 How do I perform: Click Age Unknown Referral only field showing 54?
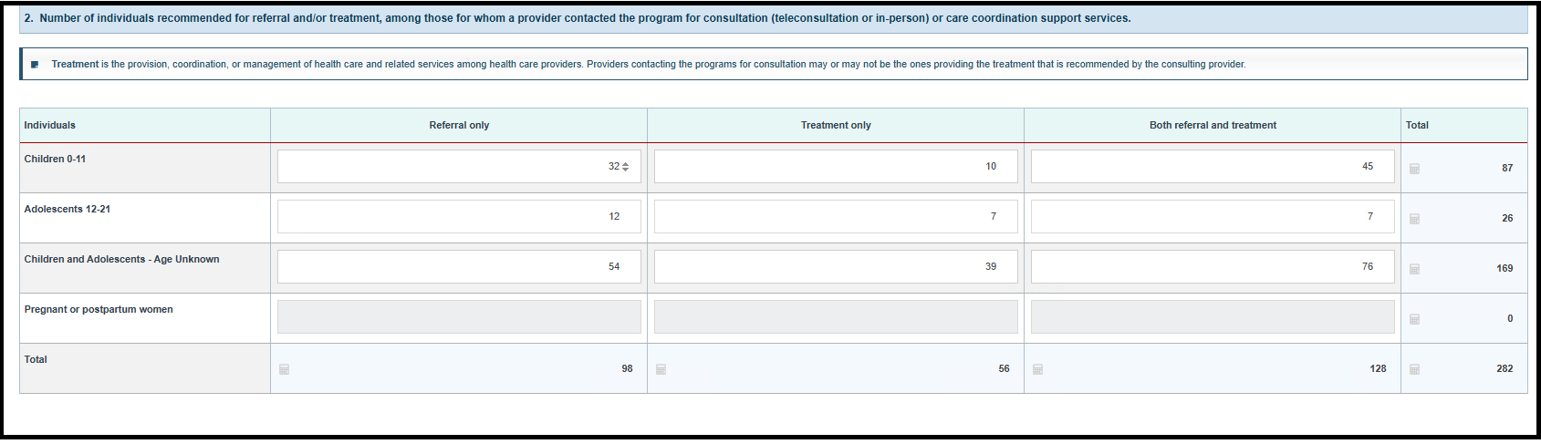459,266
